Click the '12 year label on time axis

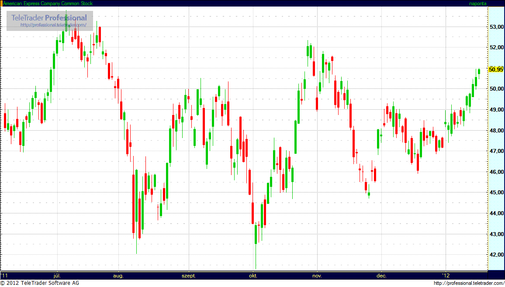[x=446, y=276]
